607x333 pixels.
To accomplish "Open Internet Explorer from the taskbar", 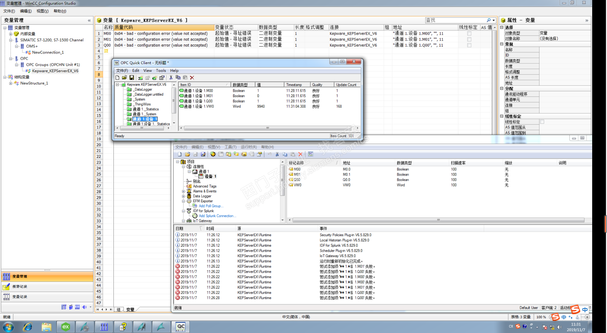I will [x=27, y=327].
